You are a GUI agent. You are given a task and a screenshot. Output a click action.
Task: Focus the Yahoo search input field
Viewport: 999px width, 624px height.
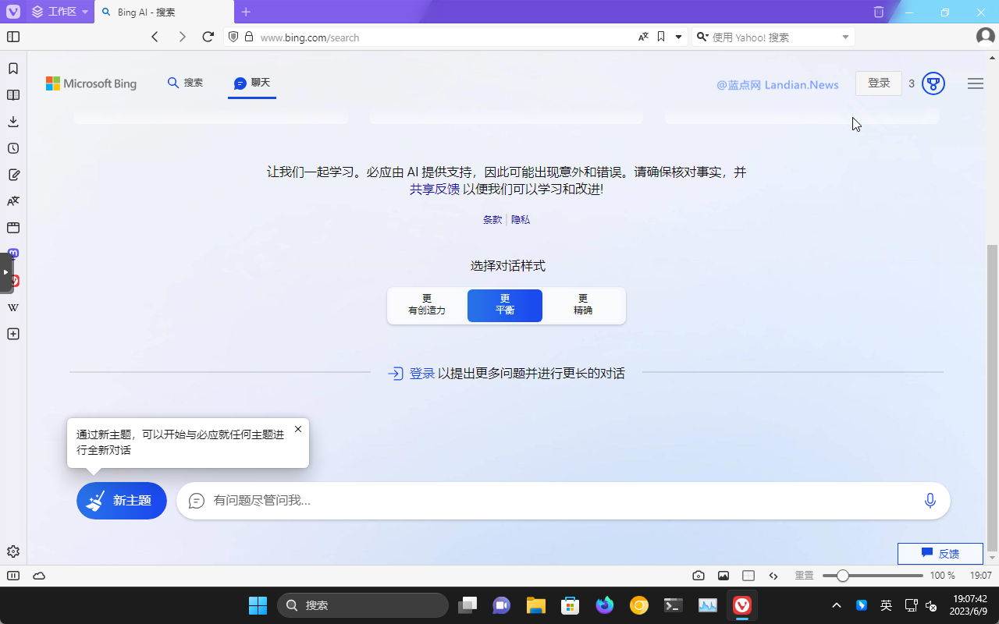pyautogui.click(x=774, y=37)
